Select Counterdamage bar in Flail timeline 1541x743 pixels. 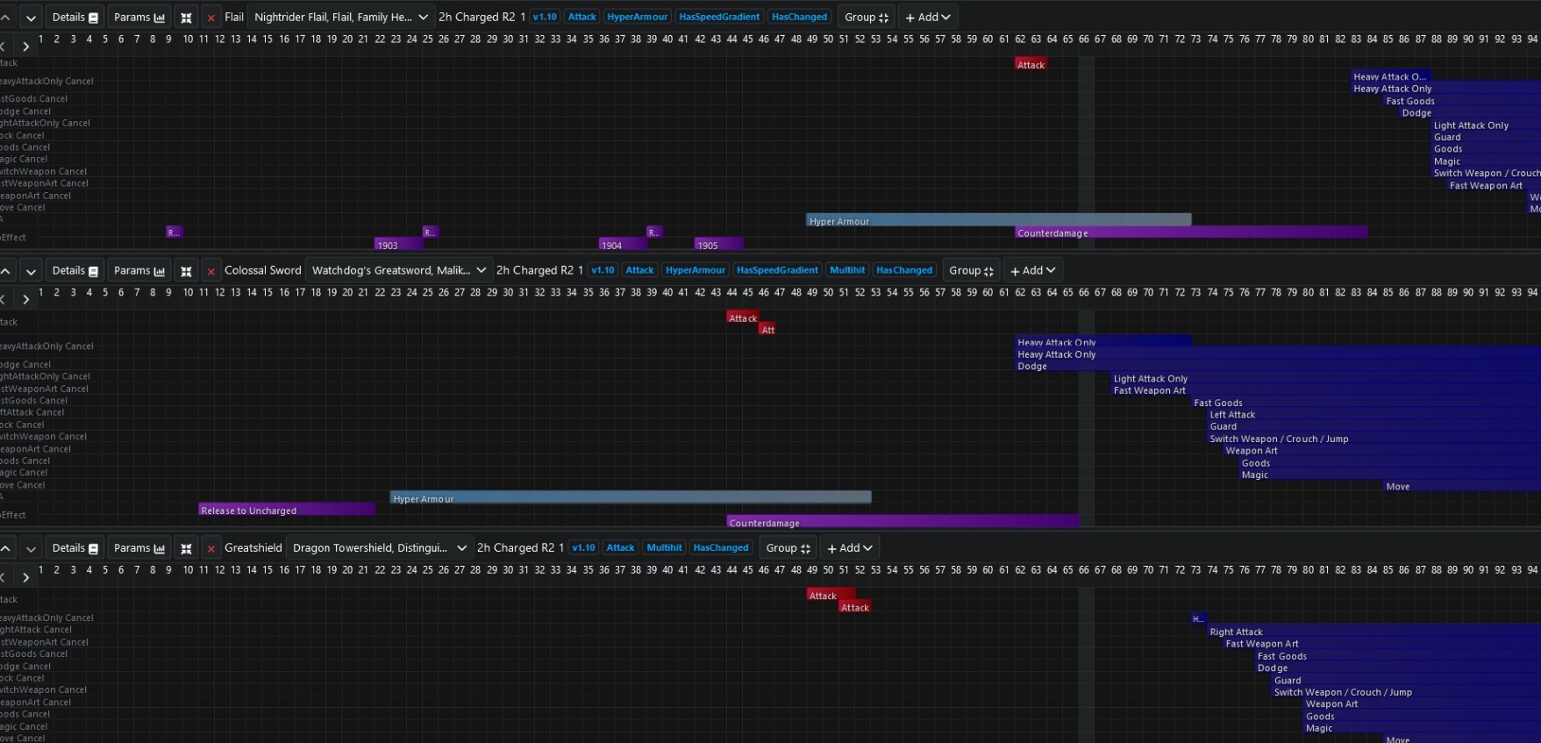(1191, 232)
